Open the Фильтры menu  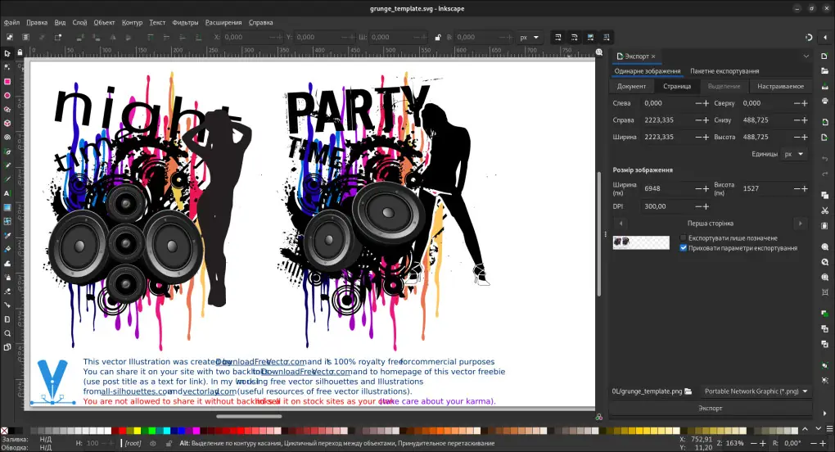[x=185, y=22]
